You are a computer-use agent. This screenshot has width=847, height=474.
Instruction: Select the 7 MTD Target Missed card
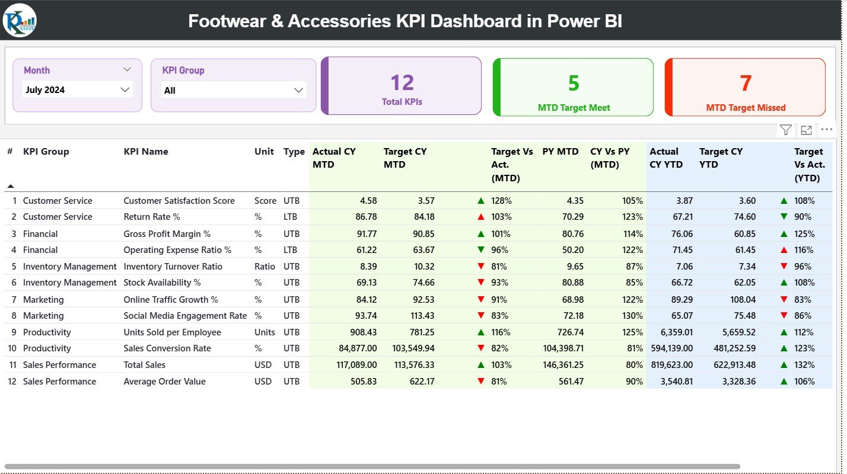(x=745, y=87)
